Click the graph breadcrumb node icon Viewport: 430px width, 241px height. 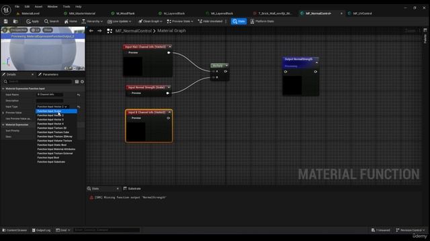110,31
